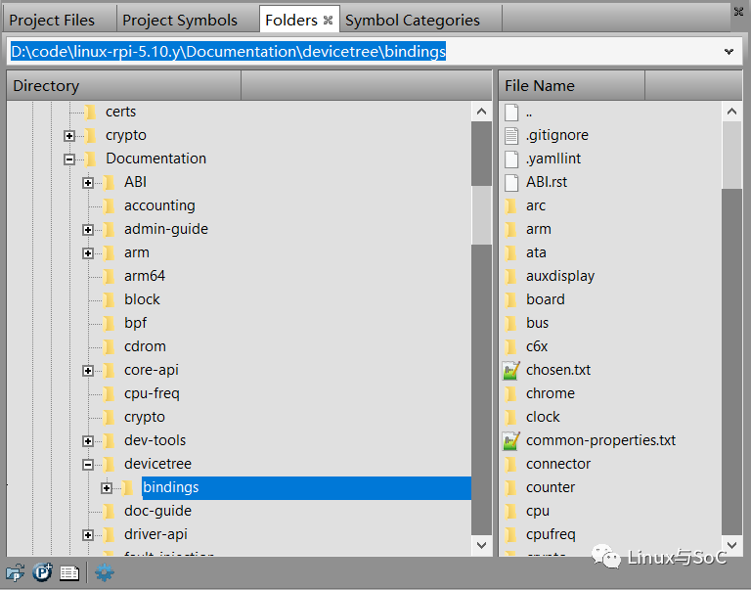The height and width of the screenshot is (590, 751).
Task: Click the common-properties.txt file icon
Action: point(511,441)
